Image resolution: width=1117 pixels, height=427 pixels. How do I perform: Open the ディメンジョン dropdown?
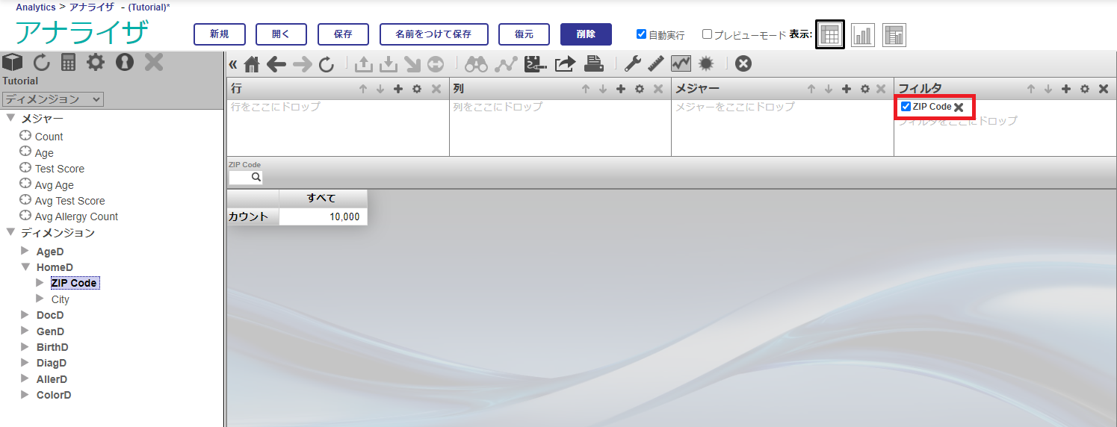tap(52, 99)
